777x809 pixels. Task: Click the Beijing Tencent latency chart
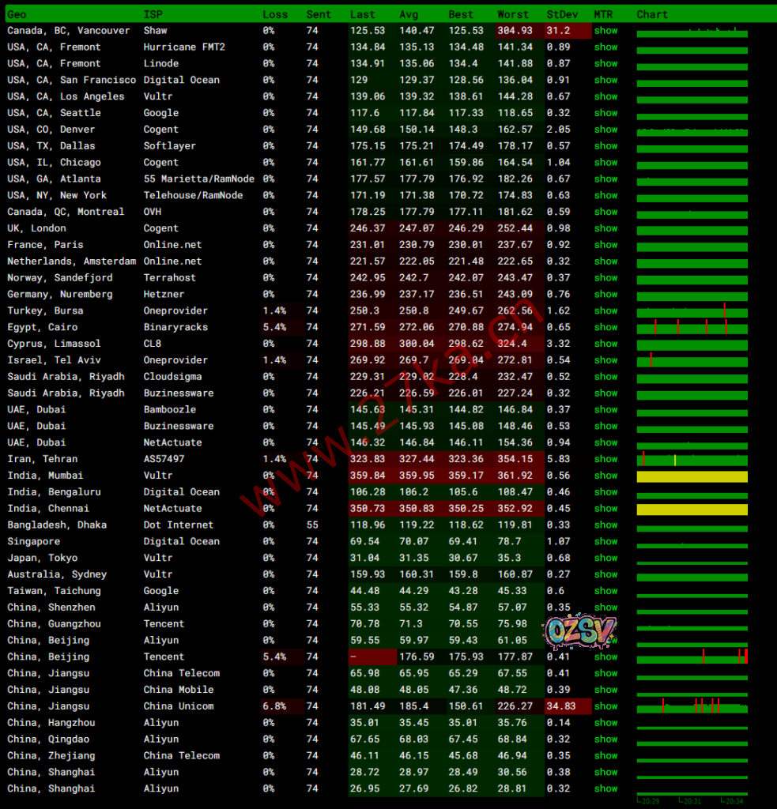[692, 657]
